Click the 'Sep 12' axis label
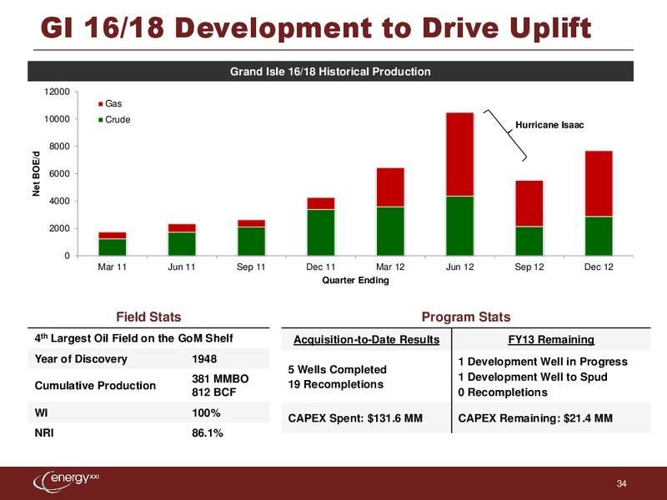This screenshot has height=500, width=667. pos(529,267)
